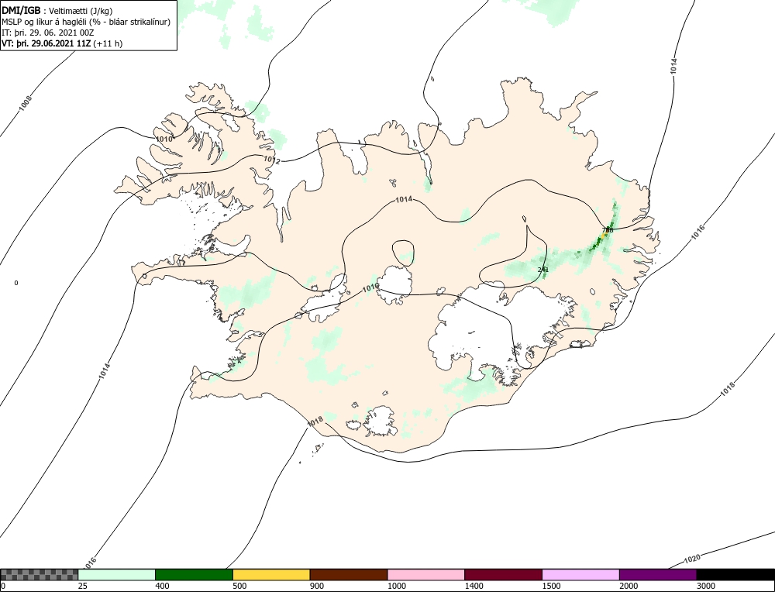Click the legend tick value 1500
This screenshot has height=592, width=775.
click(x=551, y=586)
